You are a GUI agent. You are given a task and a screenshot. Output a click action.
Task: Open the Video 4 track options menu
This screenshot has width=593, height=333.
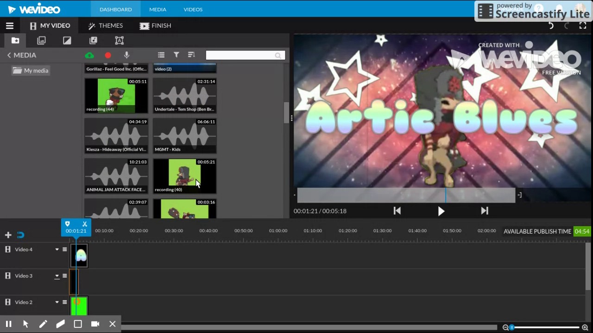point(65,250)
